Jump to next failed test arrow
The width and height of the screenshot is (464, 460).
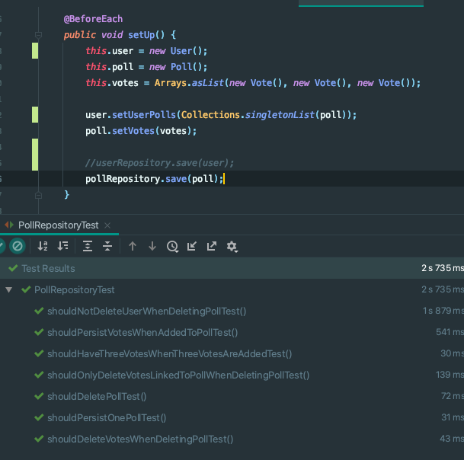coord(152,246)
